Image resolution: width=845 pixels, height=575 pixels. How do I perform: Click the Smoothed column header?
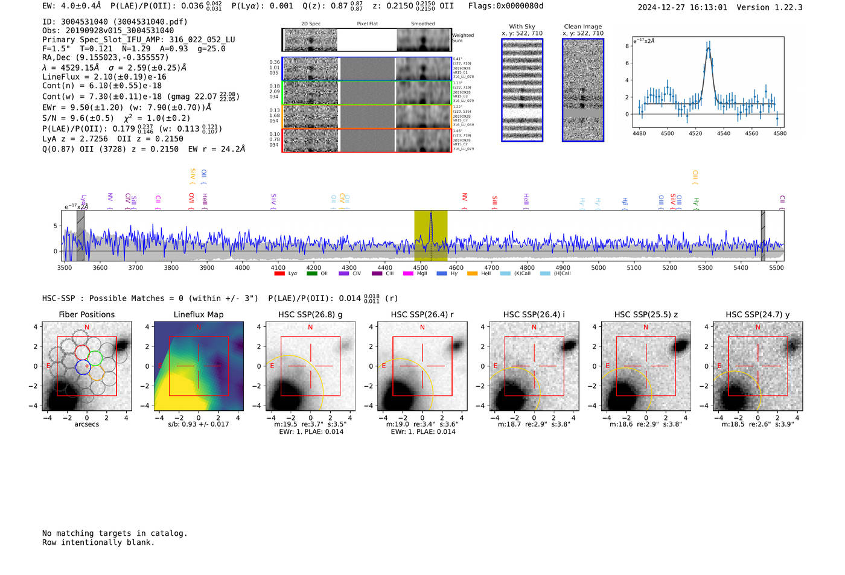(423, 24)
